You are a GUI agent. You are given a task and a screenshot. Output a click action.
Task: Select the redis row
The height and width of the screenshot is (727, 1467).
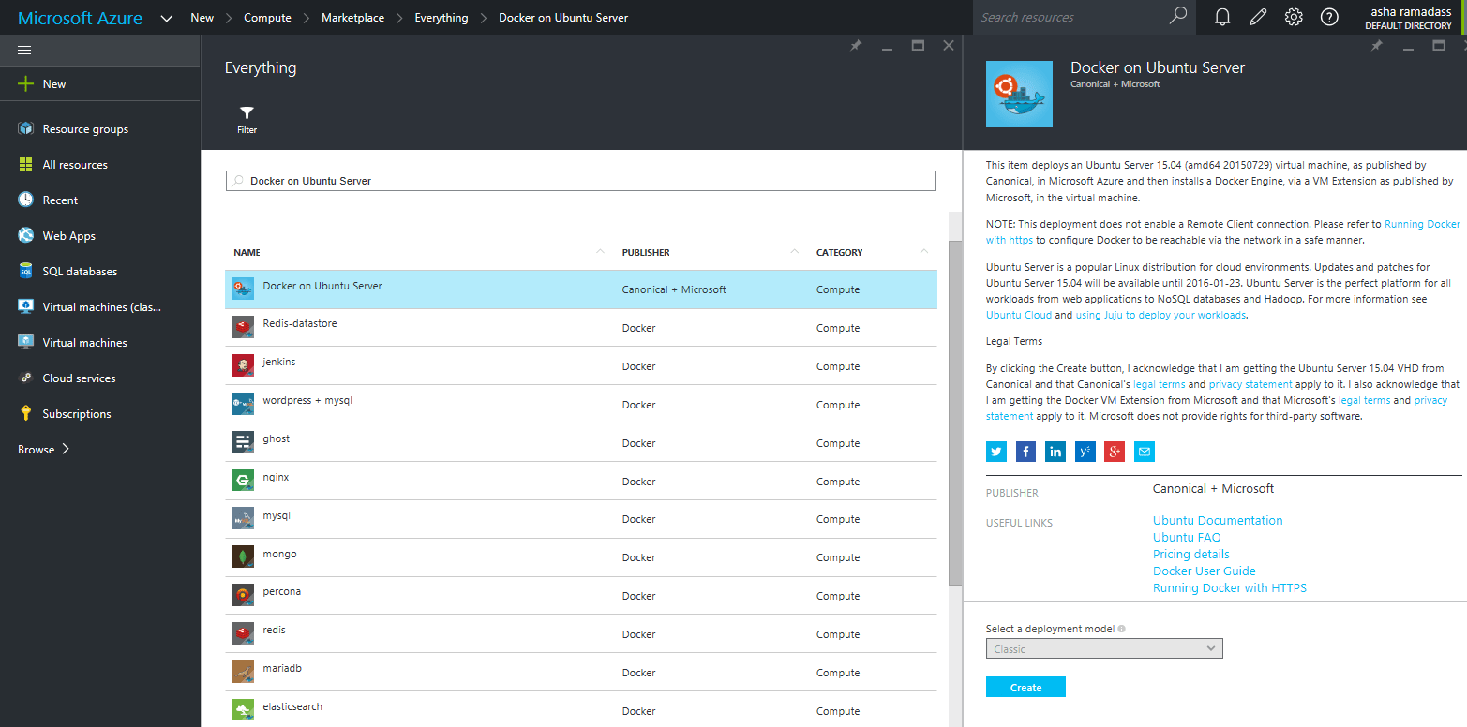tap(581, 634)
